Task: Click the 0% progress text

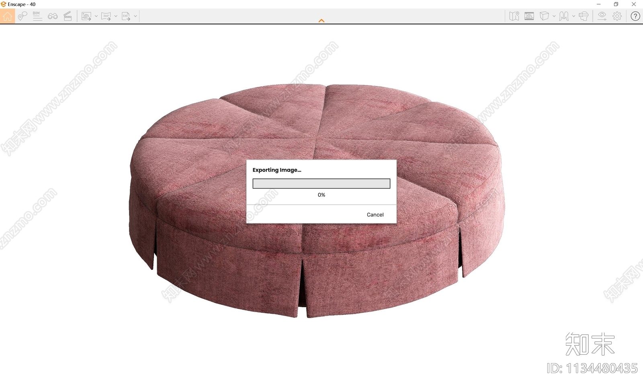Action: tap(321, 195)
